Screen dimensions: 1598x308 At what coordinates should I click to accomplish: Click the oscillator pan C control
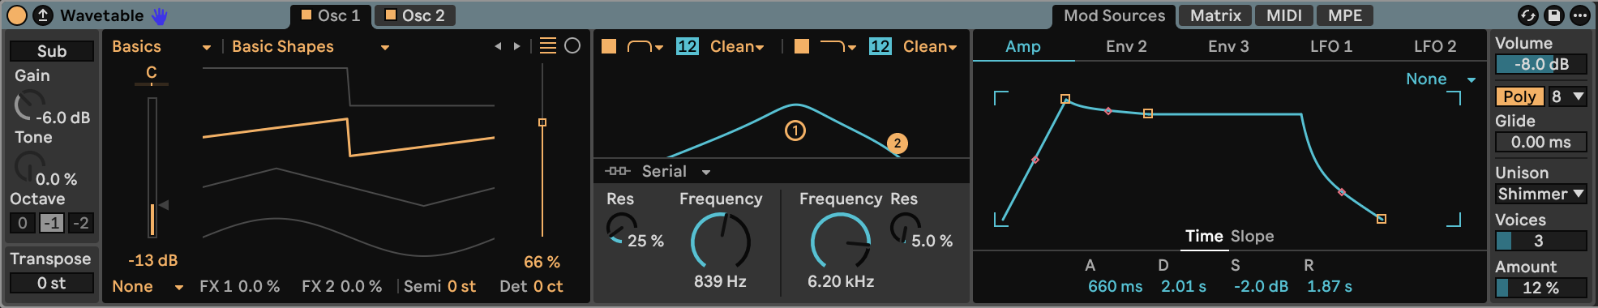click(152, 74)
